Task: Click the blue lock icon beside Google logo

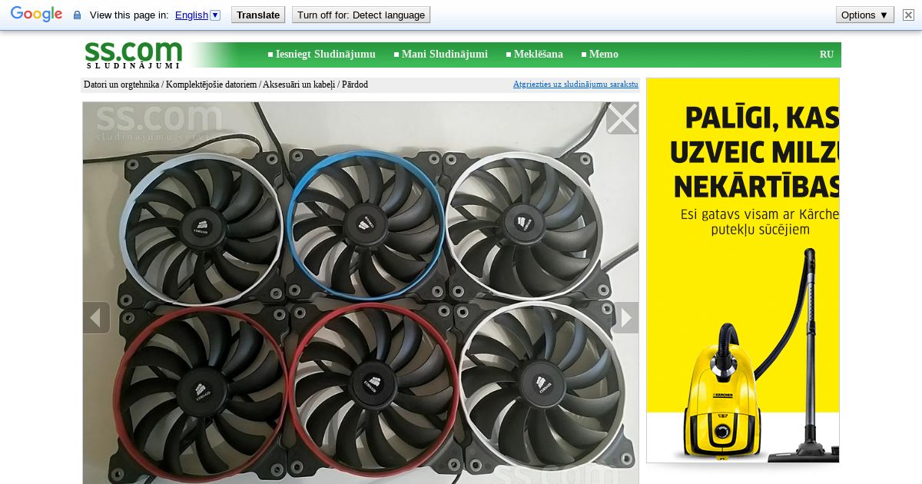Action: pos(77,15)
